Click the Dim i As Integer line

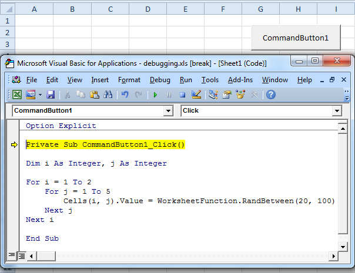pyautogui.click(x=96, y=163)
